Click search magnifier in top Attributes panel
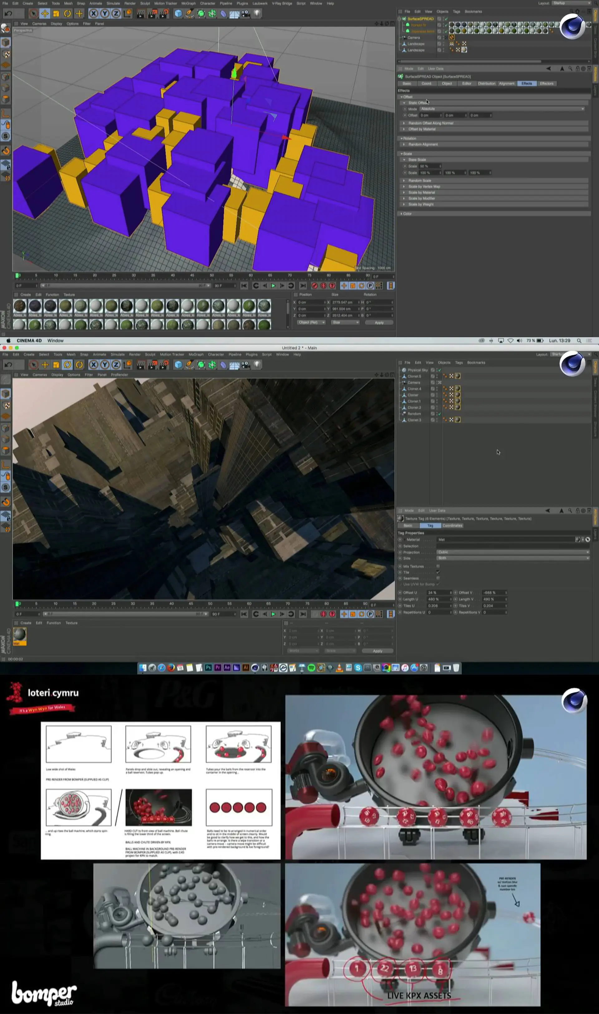The width and height of the screenshot is (599, 1014). click(x=570, y=69)
